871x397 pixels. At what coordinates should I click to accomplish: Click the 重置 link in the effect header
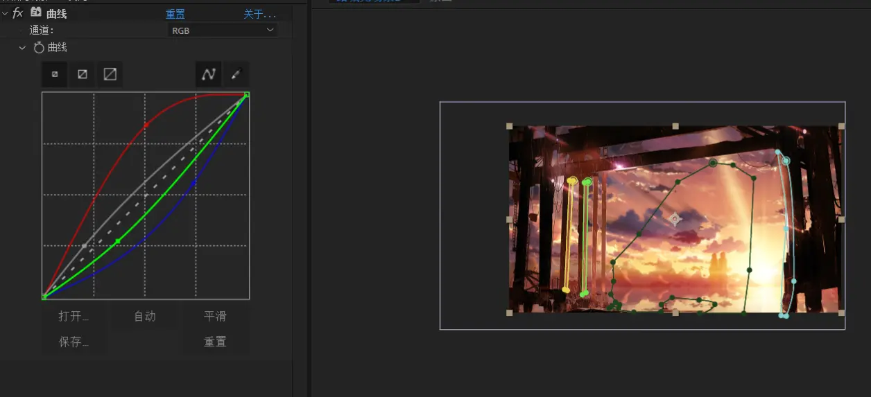[x=175, y=14]
